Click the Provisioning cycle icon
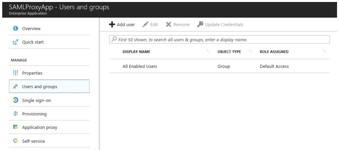Image resolution: width=339 pixels, height=150 pixels. tap(16, 114)
